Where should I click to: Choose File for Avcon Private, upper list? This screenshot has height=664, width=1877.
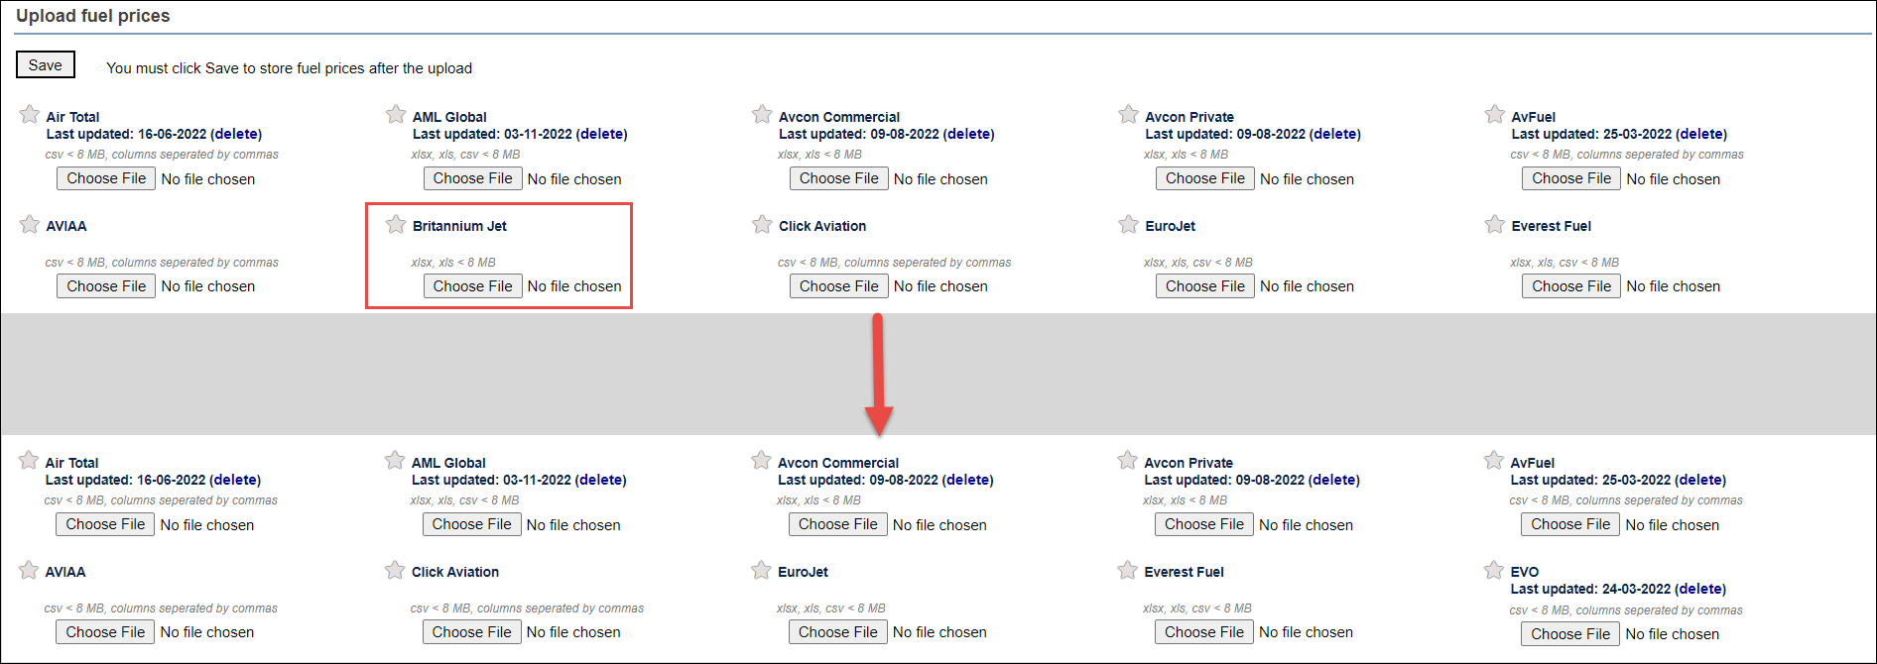[1205, 178]
